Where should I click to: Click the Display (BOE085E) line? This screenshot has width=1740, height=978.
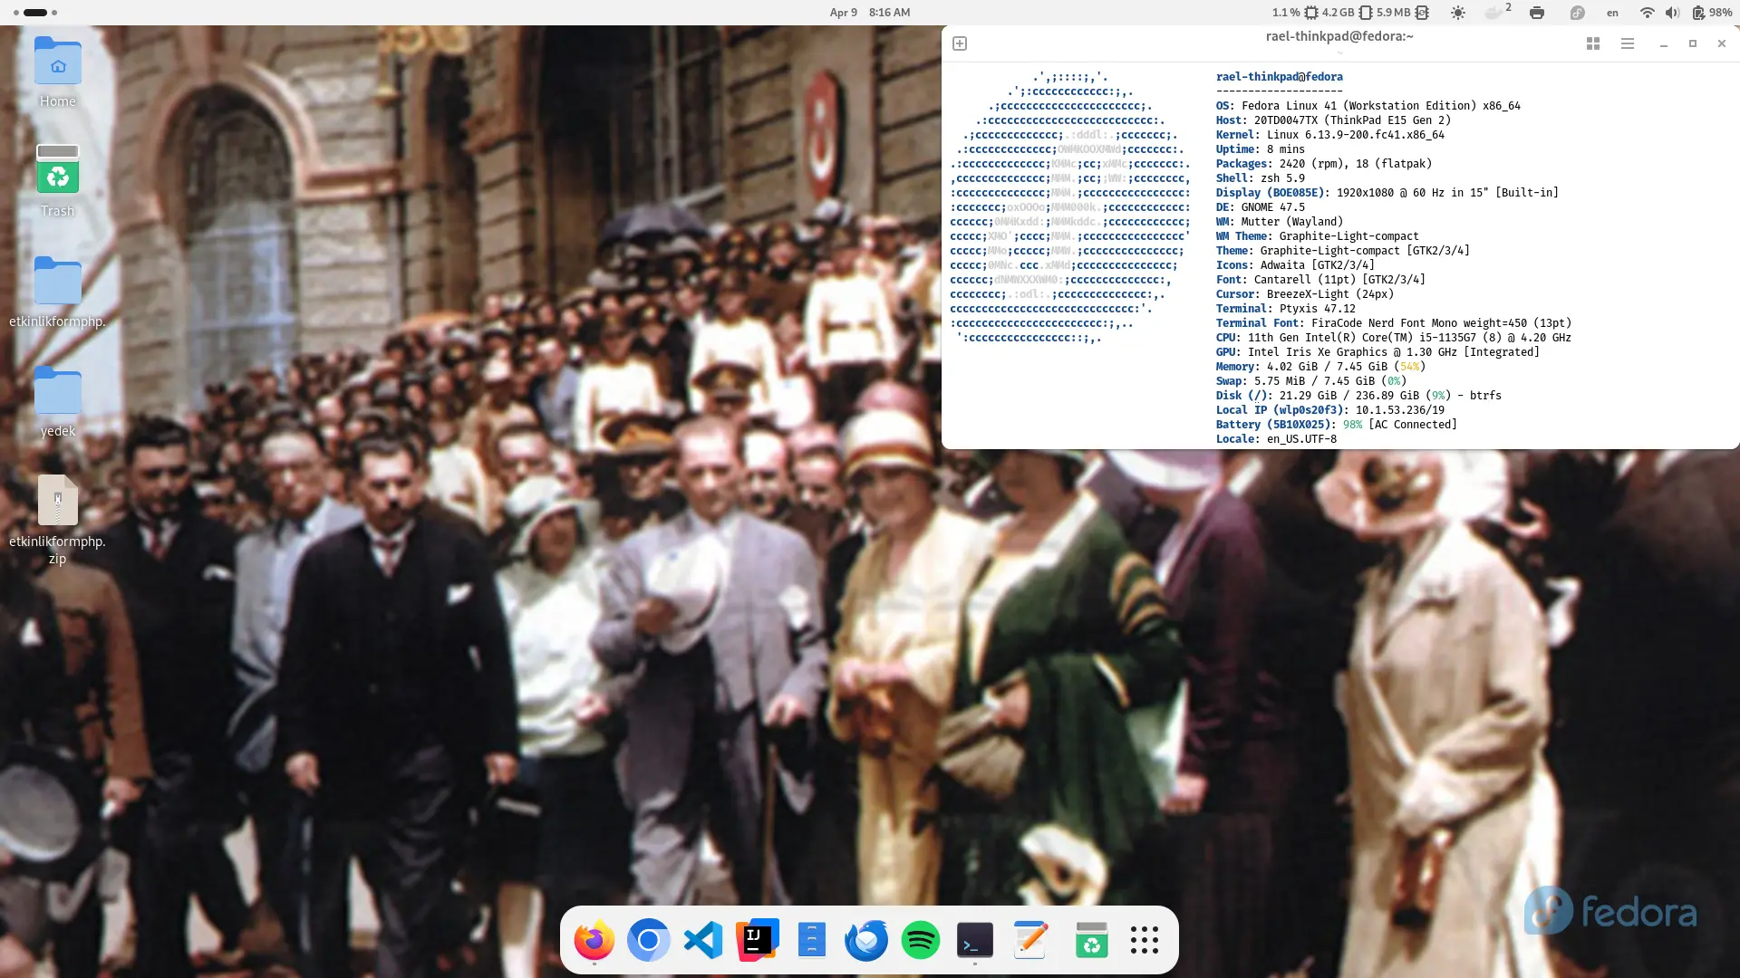click(1387, 193)
